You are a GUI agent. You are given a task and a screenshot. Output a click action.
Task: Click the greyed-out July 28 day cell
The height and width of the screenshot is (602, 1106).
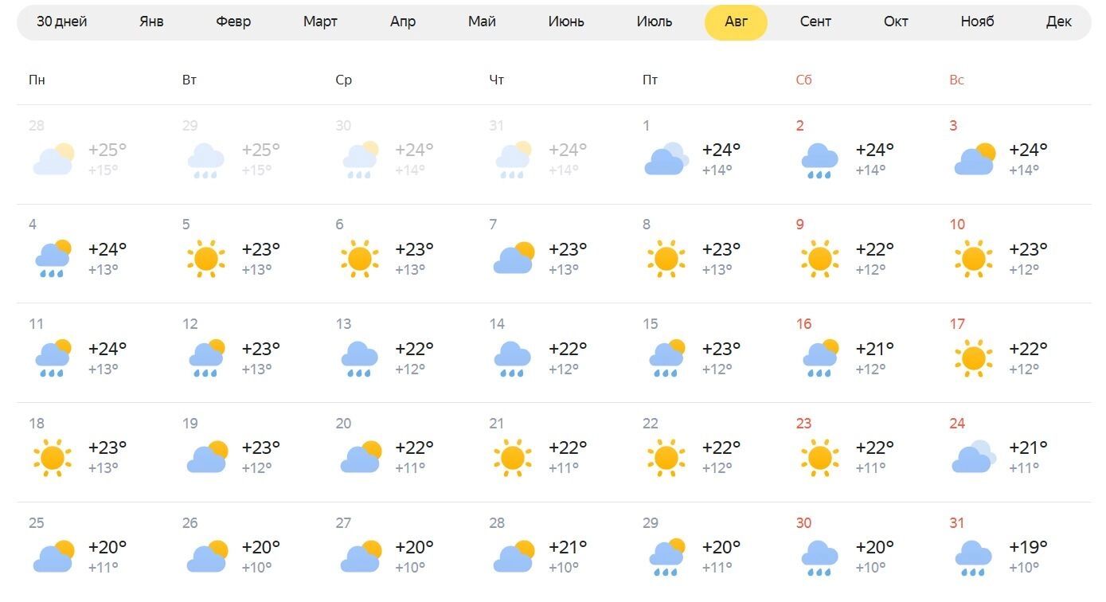click(93, 153)
